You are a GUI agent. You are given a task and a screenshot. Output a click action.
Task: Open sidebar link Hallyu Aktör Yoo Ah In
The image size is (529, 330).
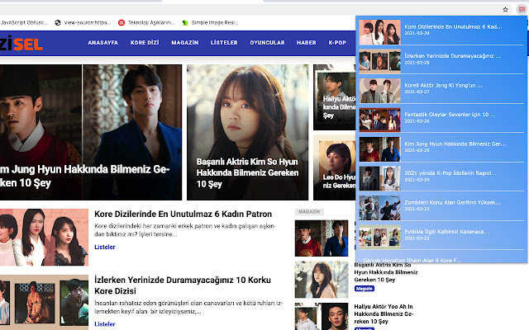coord(384,313)
